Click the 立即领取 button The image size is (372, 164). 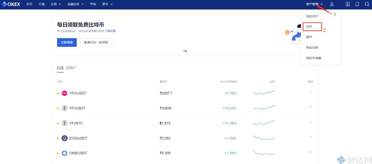67,42
